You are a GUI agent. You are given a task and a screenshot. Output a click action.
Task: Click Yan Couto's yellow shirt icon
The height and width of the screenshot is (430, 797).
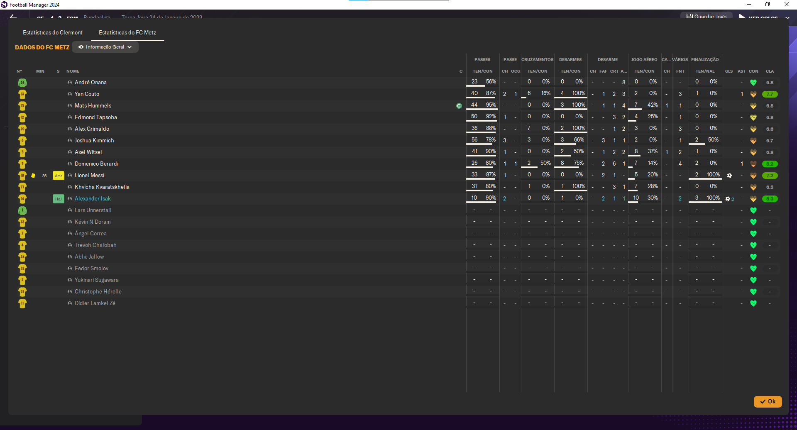(x=22, y=94)
